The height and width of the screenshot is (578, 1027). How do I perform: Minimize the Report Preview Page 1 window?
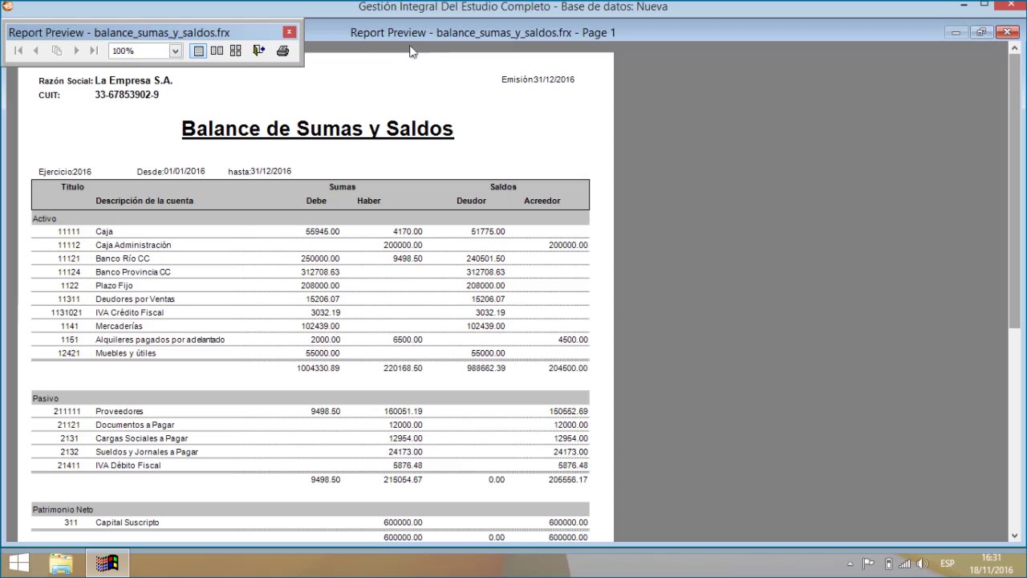point(956,32)
